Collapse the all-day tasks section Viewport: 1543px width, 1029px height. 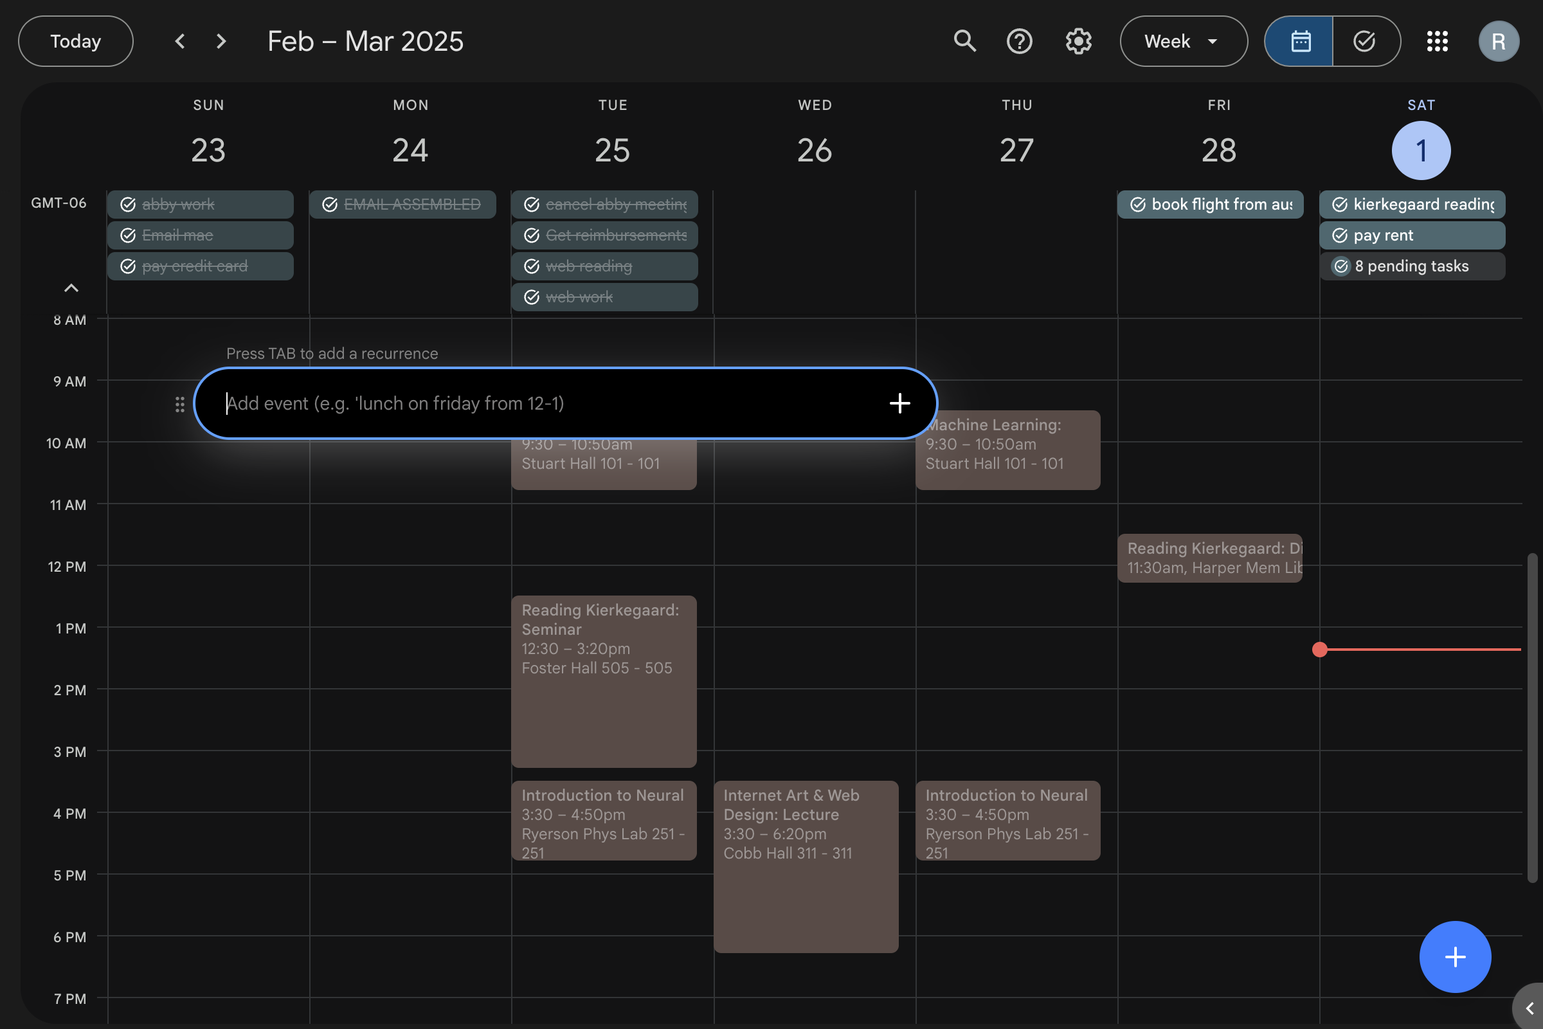(x=71, y=287)
